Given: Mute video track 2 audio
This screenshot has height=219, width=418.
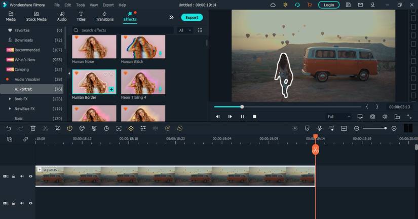Looking at the screenshot, I should tap(22, 176).
